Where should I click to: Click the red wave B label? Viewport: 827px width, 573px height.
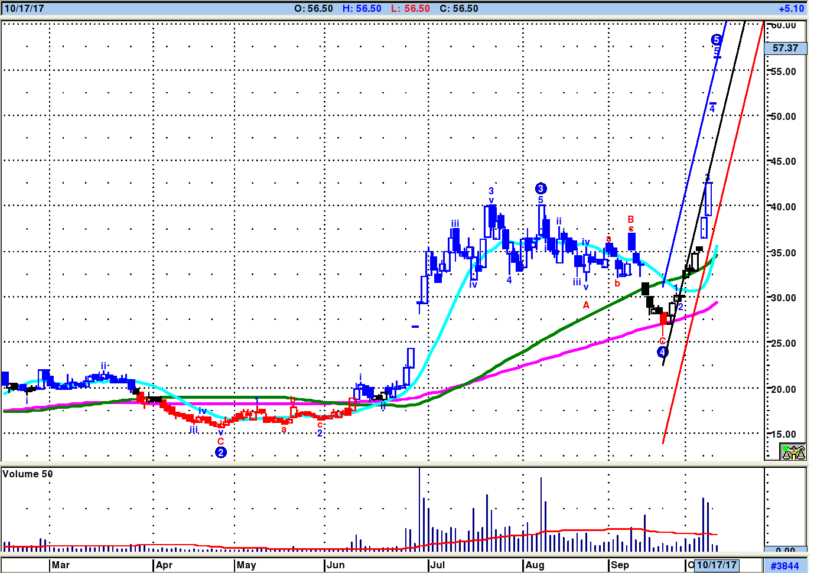[x=630, y=219]
